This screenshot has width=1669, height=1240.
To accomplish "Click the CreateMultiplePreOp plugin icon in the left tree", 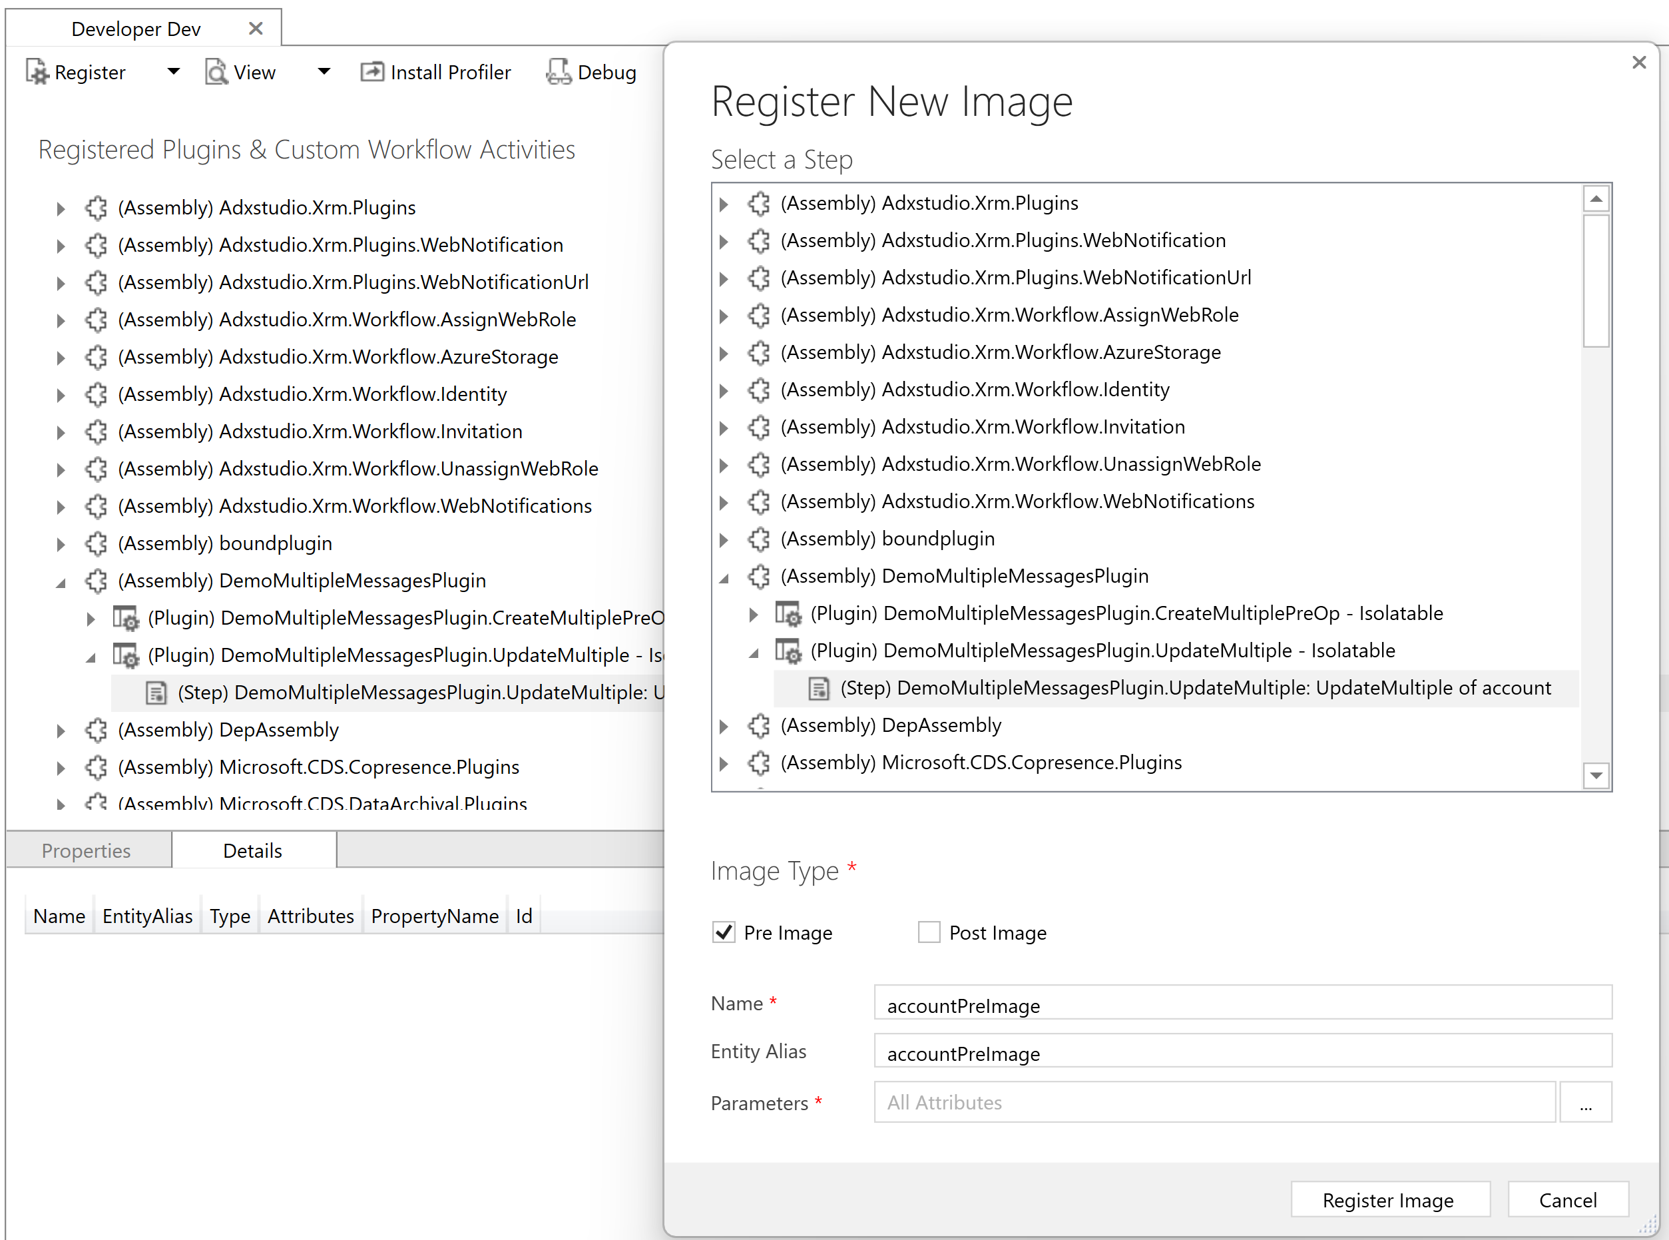I will pos(125,618).
